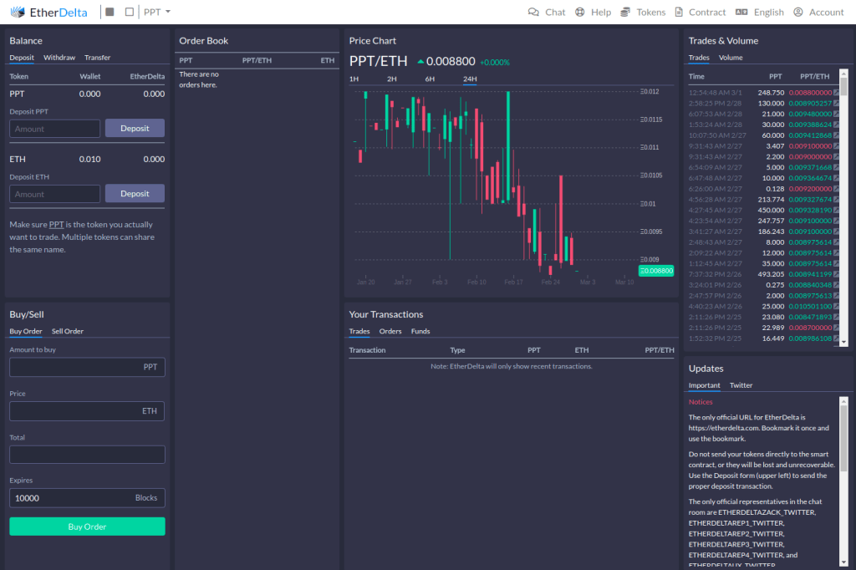Click the Amount to buy PPT input field

coord(87,366)
